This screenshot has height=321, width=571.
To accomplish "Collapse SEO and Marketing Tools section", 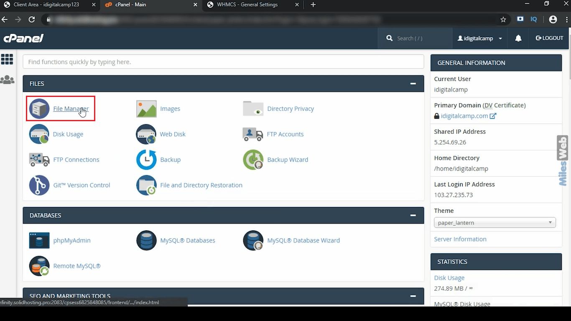I will (413, 296).
